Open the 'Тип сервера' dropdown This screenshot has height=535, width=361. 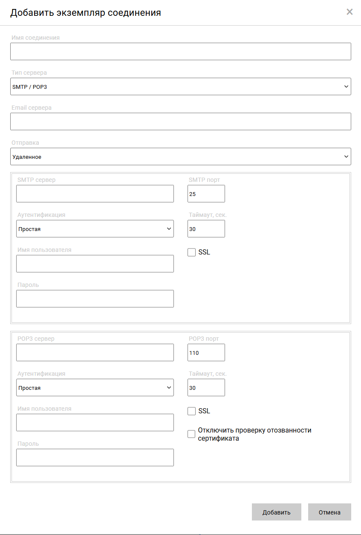pyautogui.click(x=180, y=86)
